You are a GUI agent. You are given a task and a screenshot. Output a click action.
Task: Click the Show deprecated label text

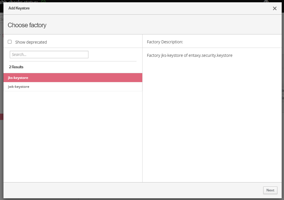pyautogui.click(x=31, y=42)
